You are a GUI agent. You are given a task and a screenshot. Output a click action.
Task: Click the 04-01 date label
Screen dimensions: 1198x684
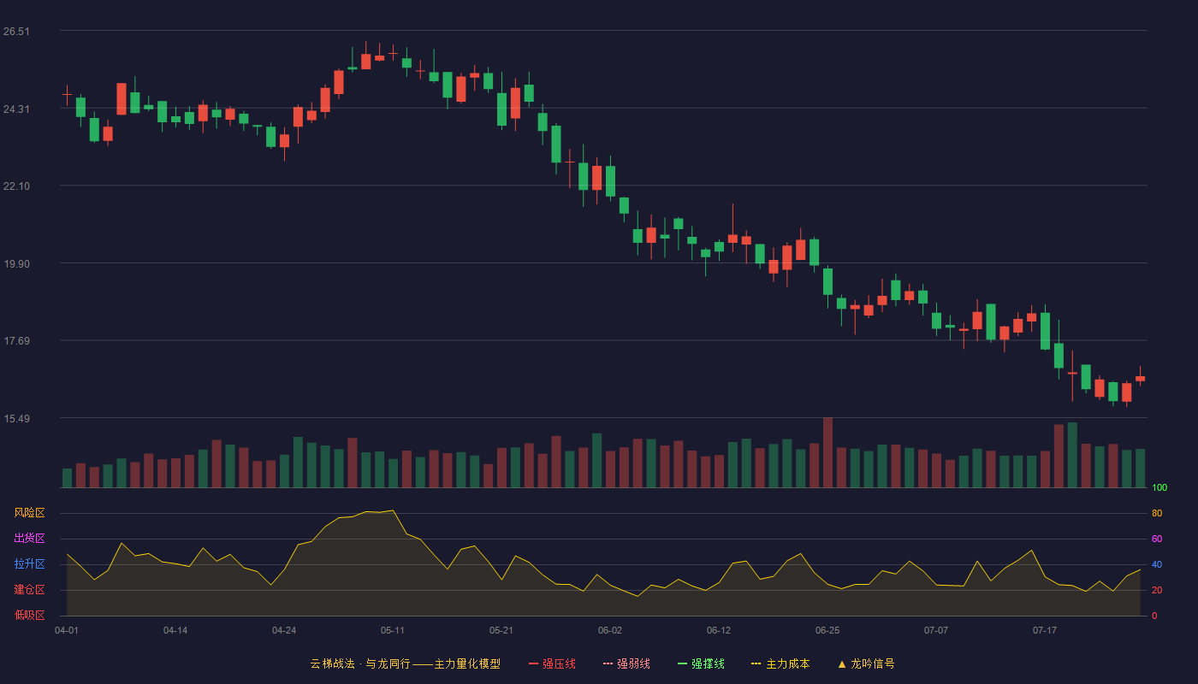[67, 630]
